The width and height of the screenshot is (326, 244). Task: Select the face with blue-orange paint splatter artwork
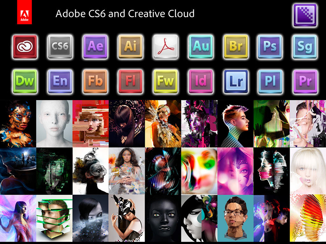pyautogui.click(x=18, y=124)
